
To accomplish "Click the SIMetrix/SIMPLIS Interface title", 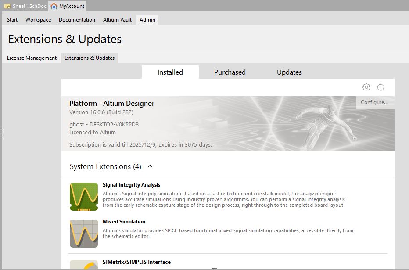I will pos(136,262).
